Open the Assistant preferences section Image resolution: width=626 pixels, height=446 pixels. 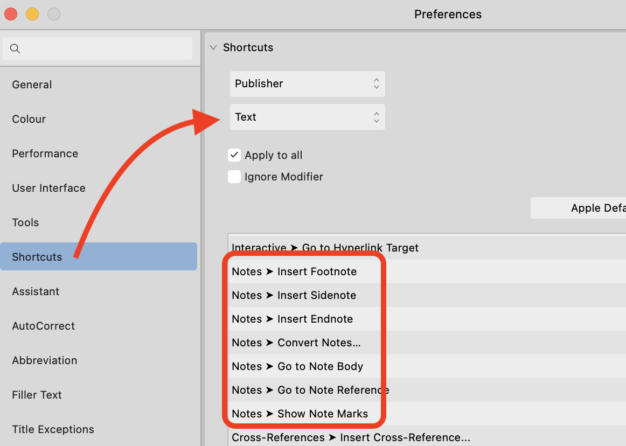[x=36, y=291]
